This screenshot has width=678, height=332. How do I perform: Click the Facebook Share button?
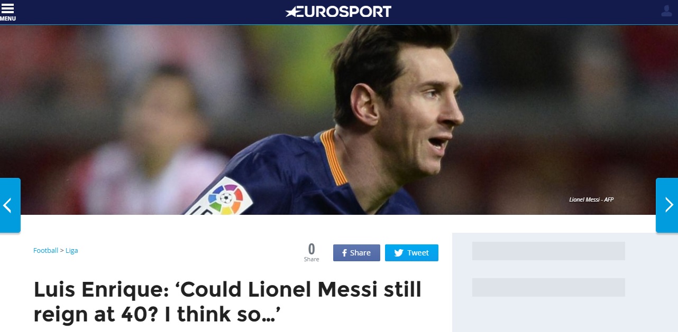click(x=356, y=253)
